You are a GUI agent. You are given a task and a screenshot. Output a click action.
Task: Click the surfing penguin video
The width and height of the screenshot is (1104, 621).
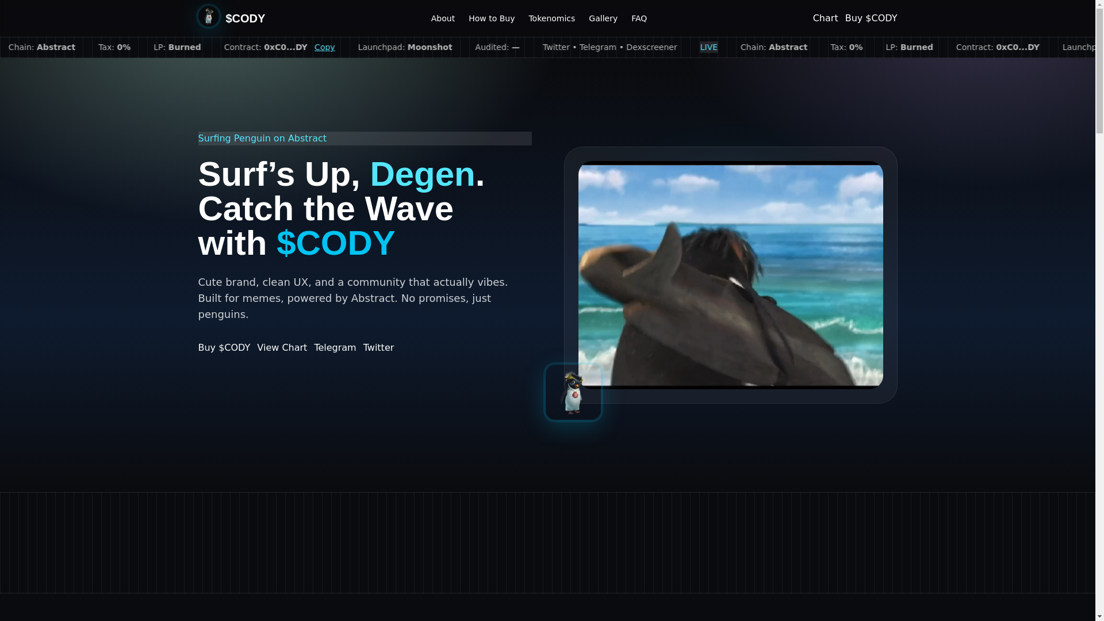730,275
